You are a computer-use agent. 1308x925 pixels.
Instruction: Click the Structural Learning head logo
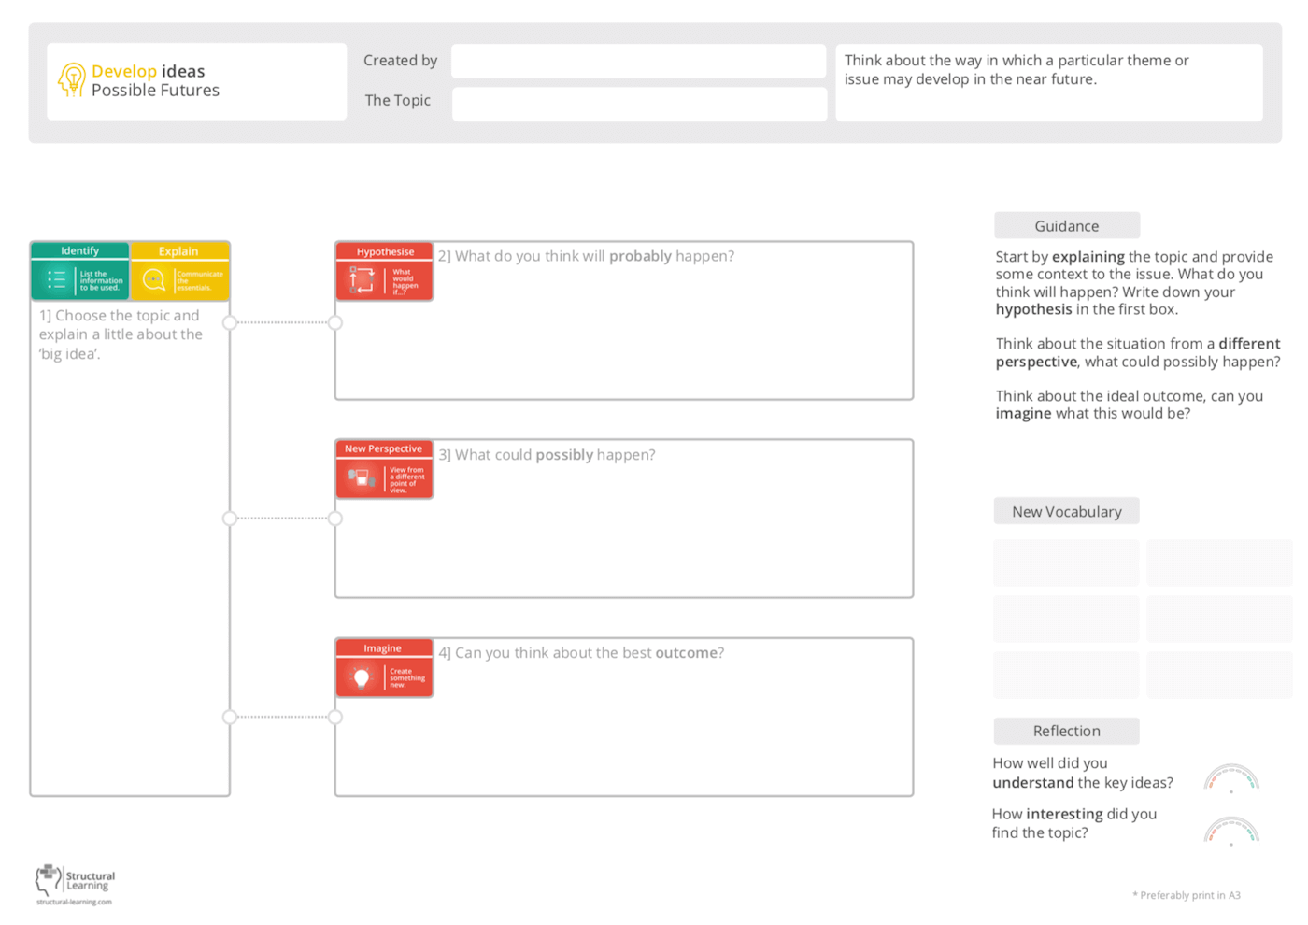click(x=46, y=880)
